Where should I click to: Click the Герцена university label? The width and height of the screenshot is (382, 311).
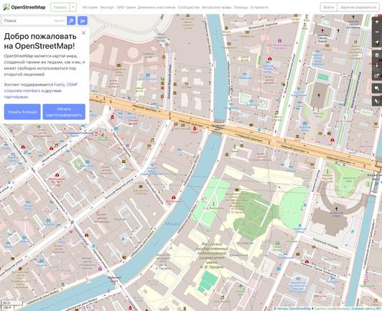tap(211, 256)
